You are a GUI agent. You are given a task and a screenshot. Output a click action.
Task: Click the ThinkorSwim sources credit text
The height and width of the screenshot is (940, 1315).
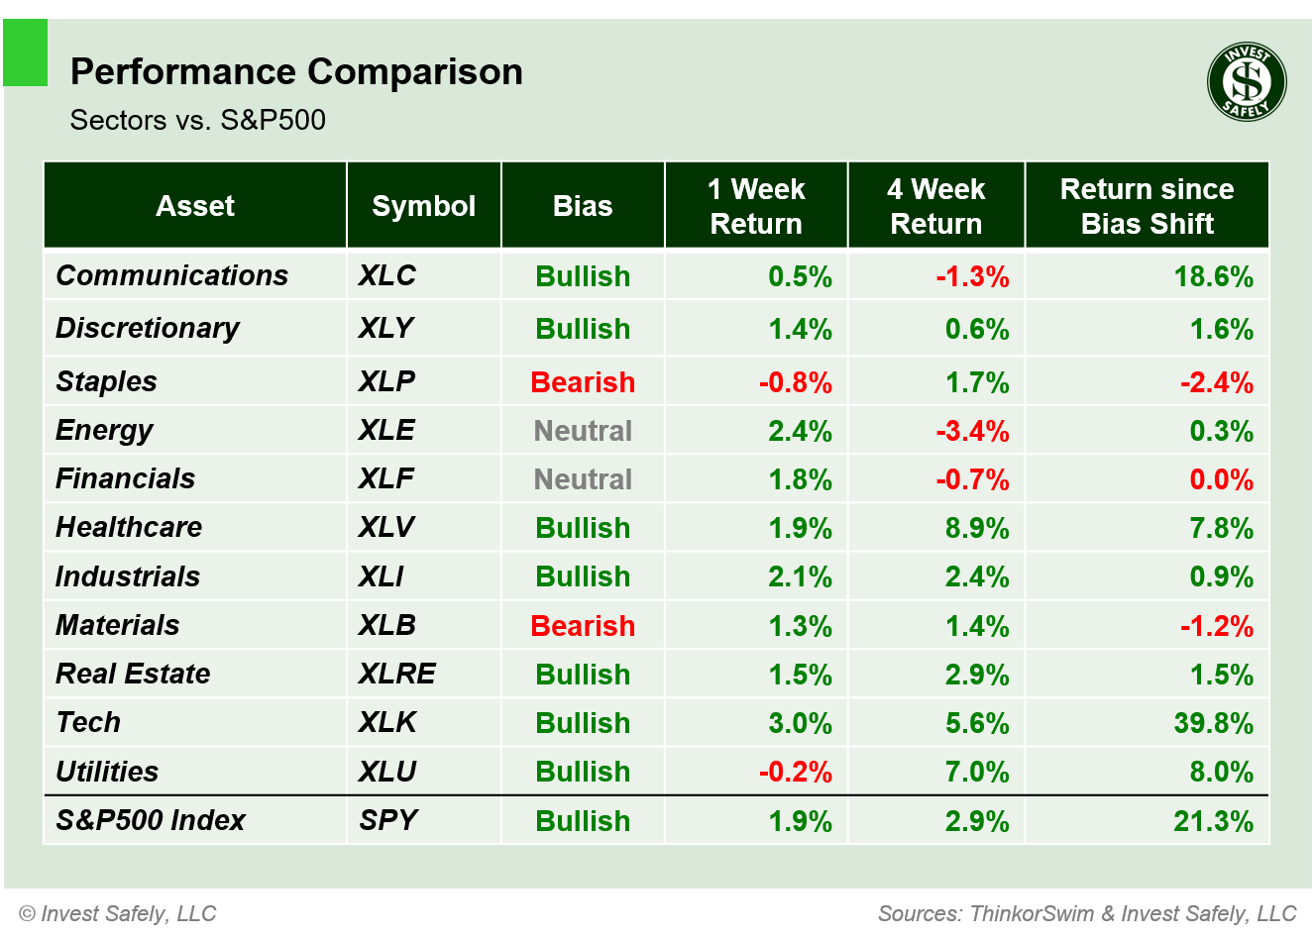1087,913
